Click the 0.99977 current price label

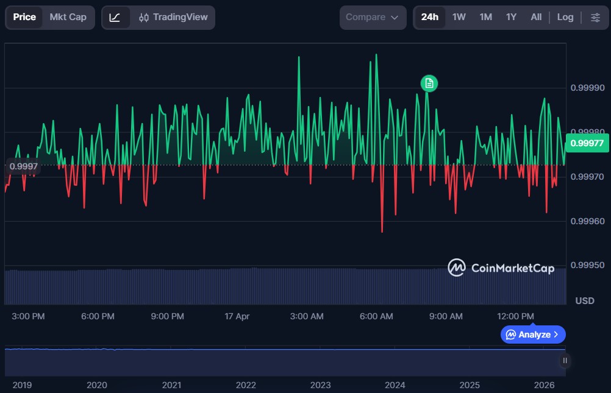pyautogui.click(x=588, y=143)
